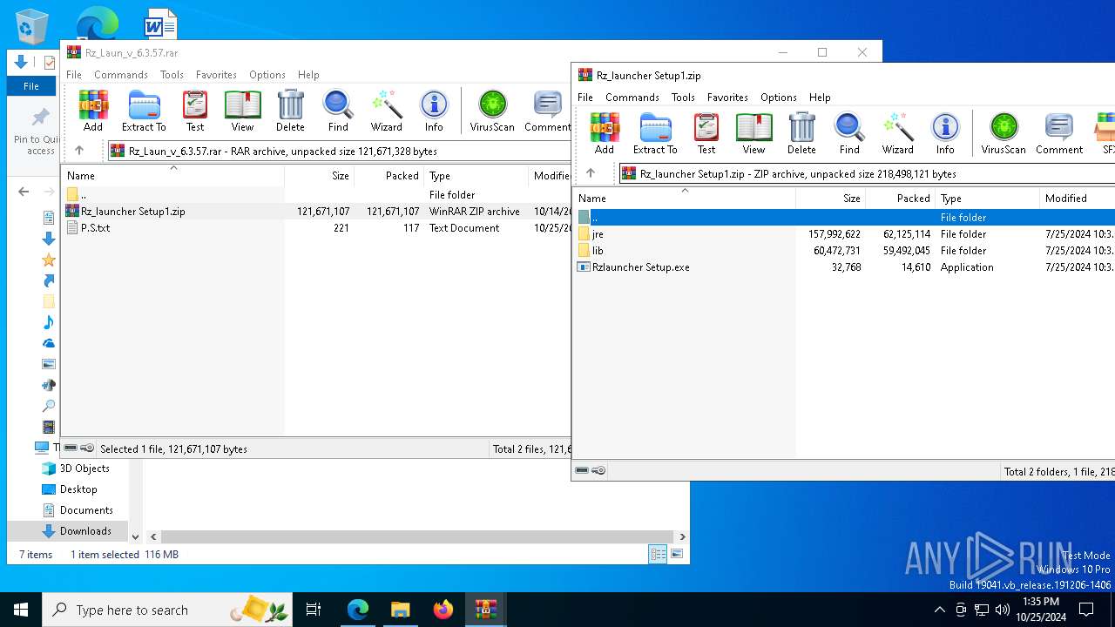Click Windows Start button
The width and height of the screenshot is (1115, 627).
point(21,610)
